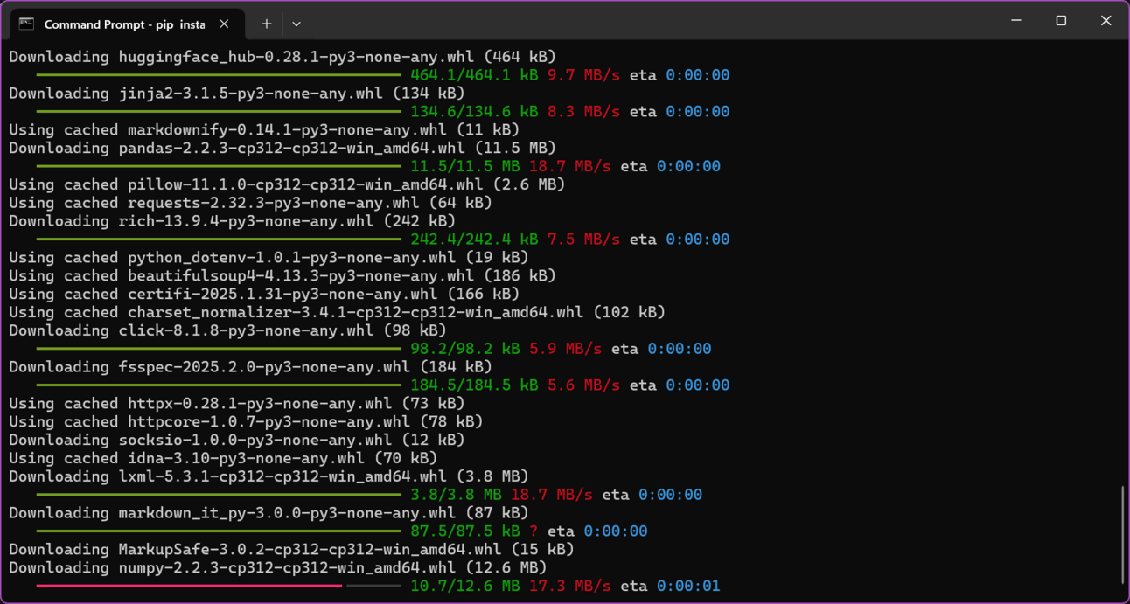The height and width of the screenshot is (604, 1130).
Task: Click the line 'Downloading markdown_it_py-3.0.0-py3-none-any.whl'
Action: tap(269, 513)
